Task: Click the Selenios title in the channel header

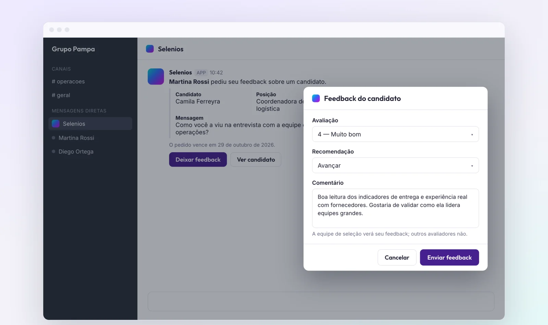Action: pos(171,49)
